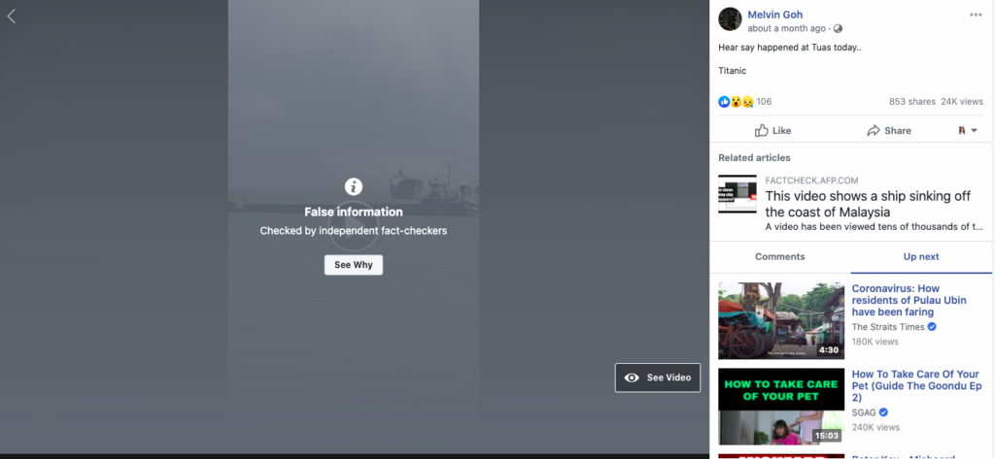Open the 853 shares list
The height and width of the screenshot is (459, 995).
point(911,102)
